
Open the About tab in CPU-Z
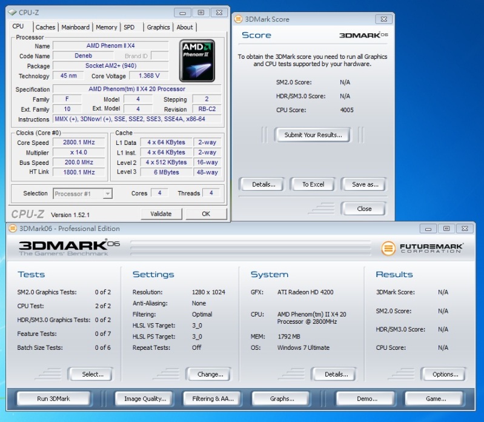[x=185, y=27]
